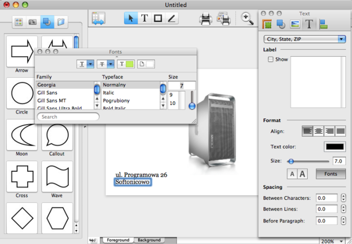
Task: Open the City, State, ZIP dropdown
Action: [304, 39]
